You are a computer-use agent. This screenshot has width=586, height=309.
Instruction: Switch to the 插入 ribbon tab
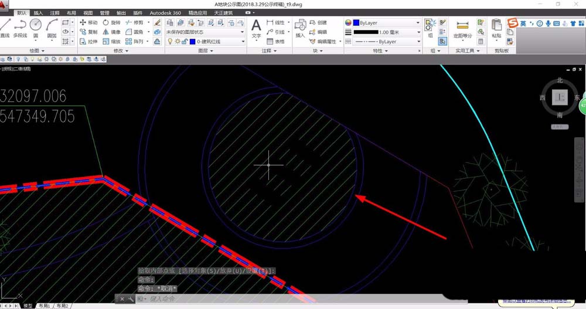(x=38, y=13)
